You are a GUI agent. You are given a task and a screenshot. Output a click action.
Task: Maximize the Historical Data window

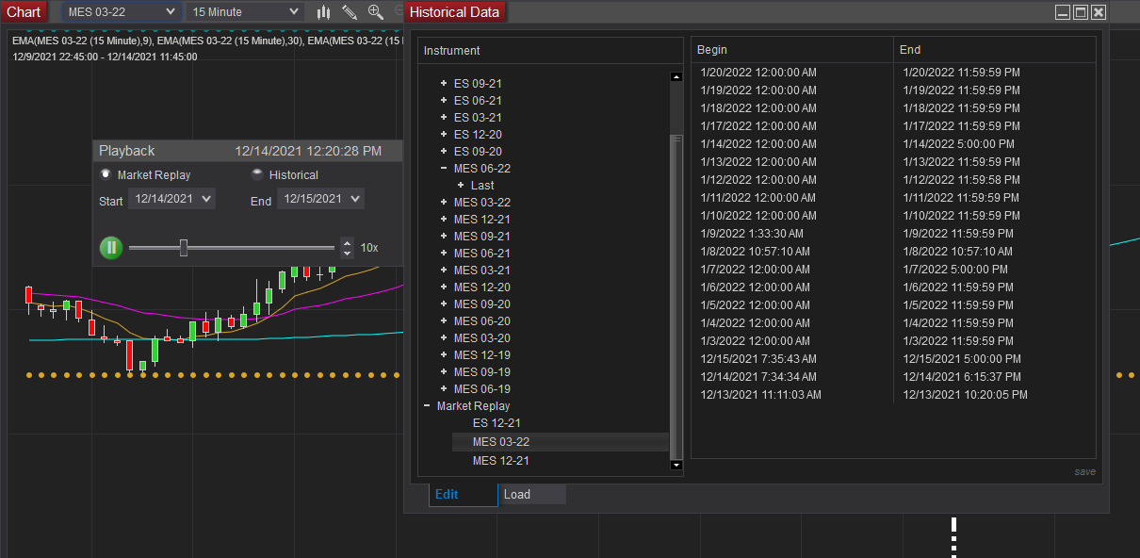[1081, 12]
